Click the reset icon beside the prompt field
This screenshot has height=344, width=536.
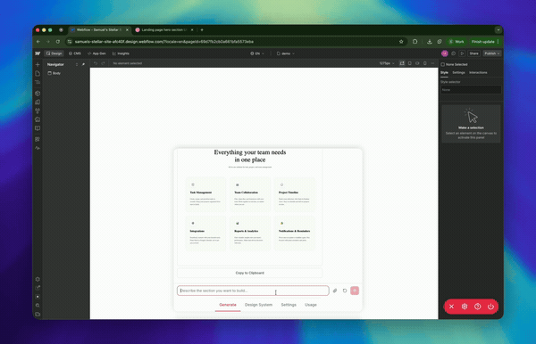[345, 291]
